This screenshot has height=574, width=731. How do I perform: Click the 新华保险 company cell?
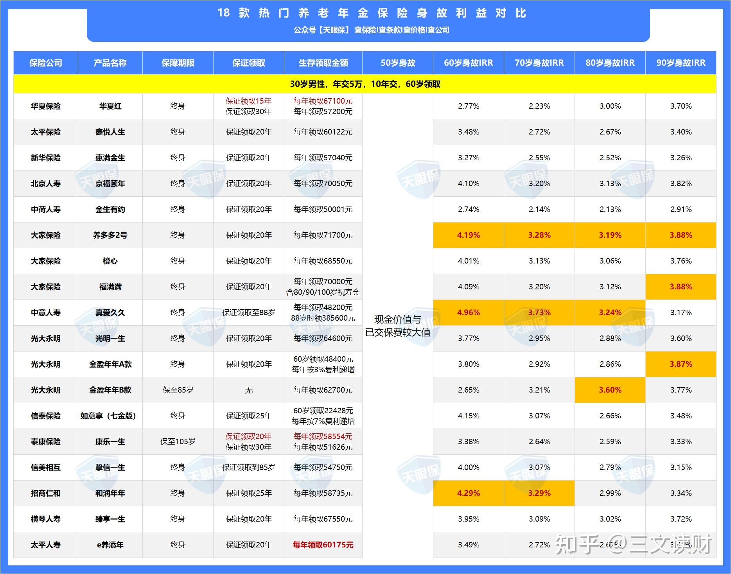tap(46, 158)
